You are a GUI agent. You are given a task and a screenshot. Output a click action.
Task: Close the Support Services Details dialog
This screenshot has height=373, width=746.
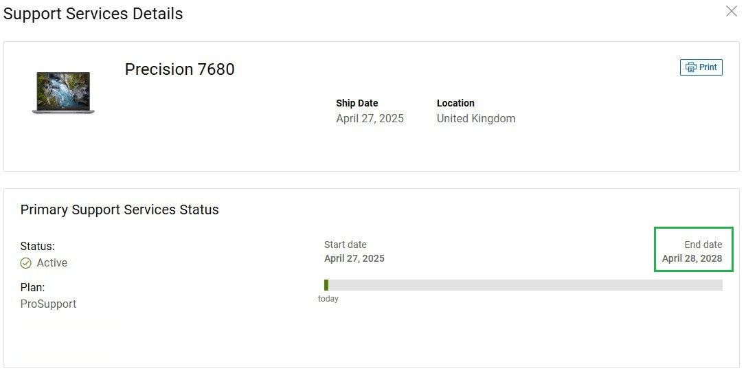click(x=732, y=11)
